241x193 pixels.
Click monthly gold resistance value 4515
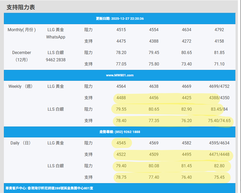click(121, 30)
